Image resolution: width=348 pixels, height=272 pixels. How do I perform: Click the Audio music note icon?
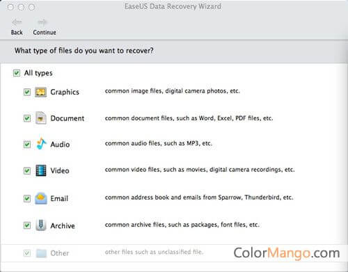[x=41, y=144]
